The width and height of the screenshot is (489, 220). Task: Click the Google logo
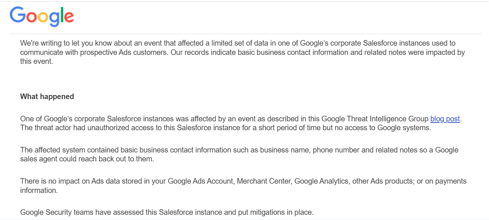point(42,17)
